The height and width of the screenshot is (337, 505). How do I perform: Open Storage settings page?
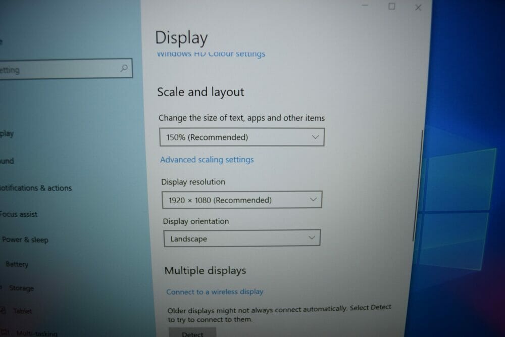22,288
